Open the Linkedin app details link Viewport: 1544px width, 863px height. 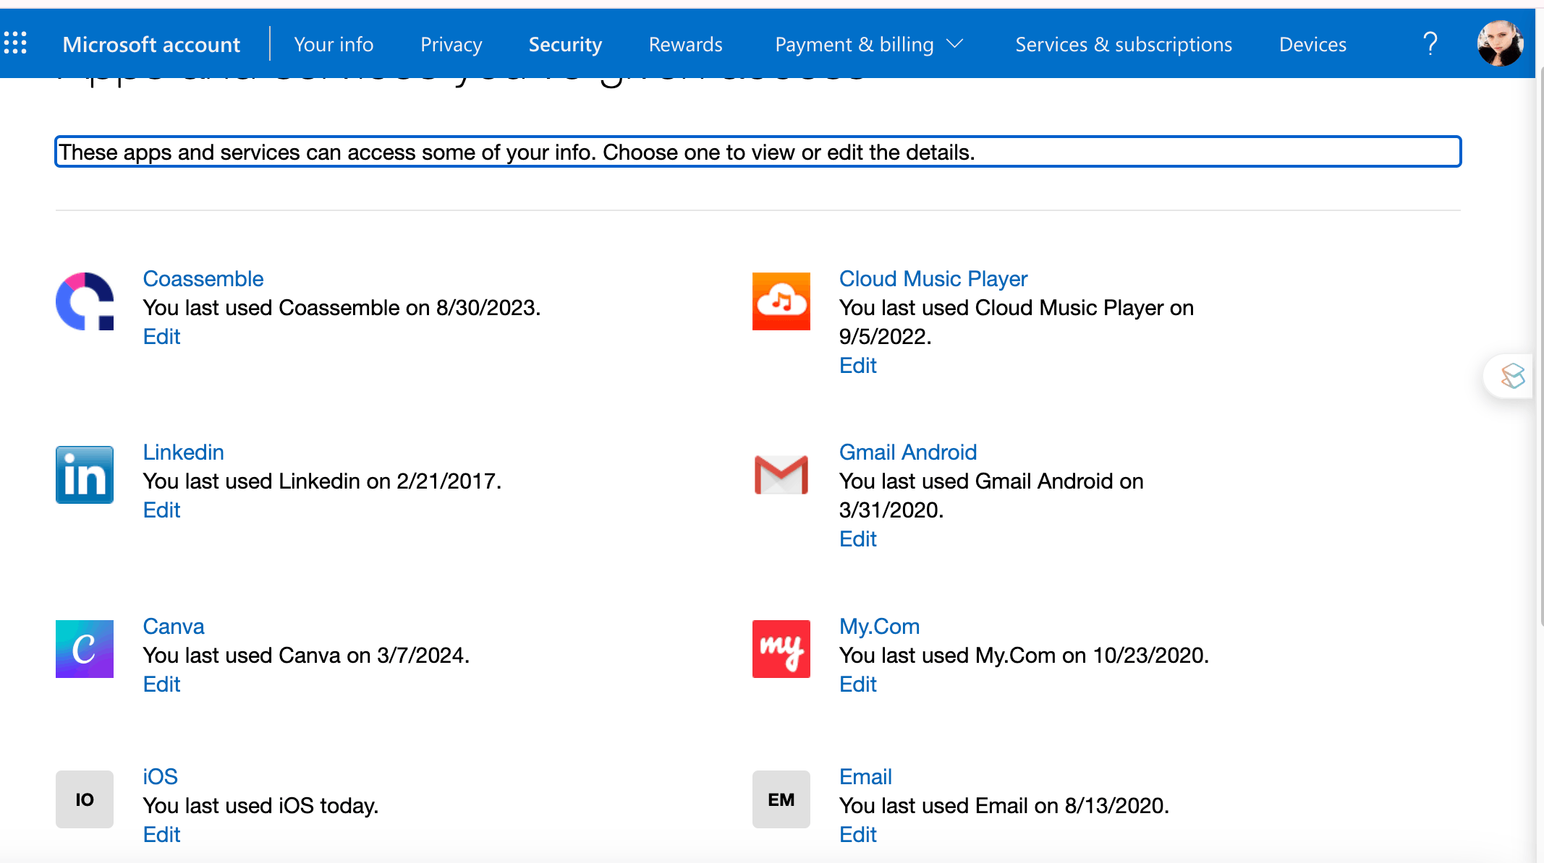184,452
